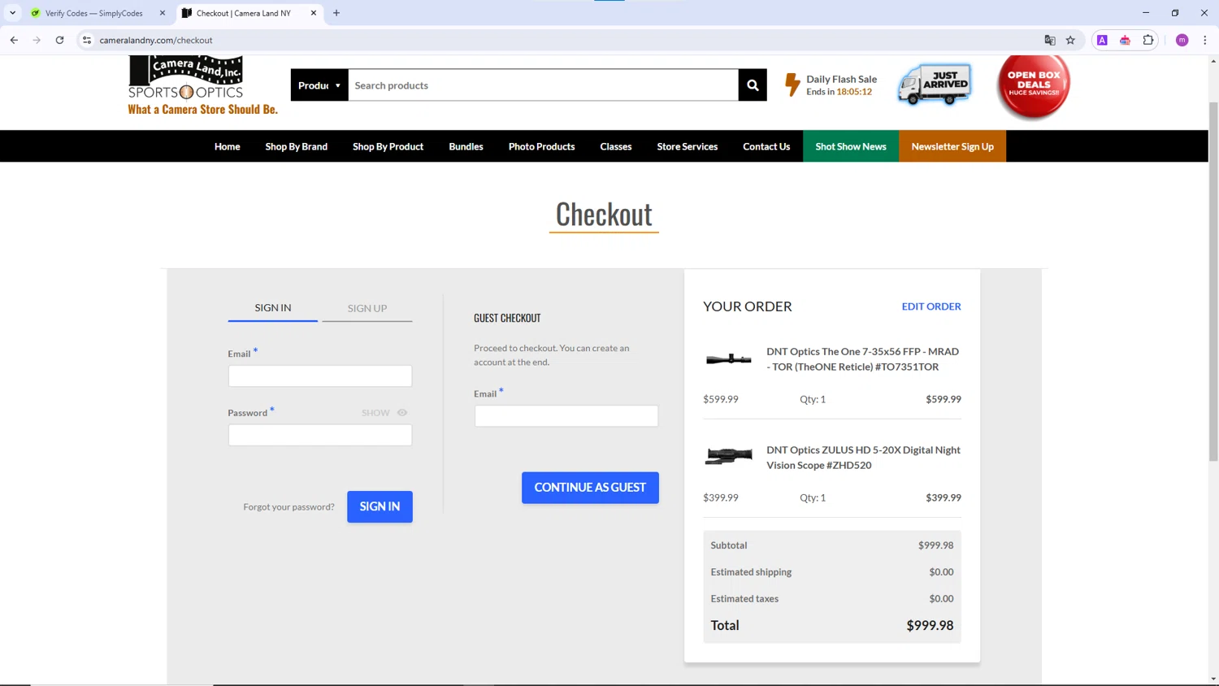
Task: Open the Daily Flash Sale lightning icon
Action: [x=792, y=85]
